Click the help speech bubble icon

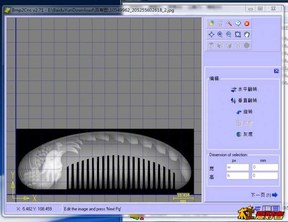pos(238,24)
